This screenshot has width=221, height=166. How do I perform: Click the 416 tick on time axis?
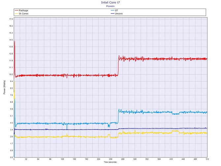tap(171, 159)
